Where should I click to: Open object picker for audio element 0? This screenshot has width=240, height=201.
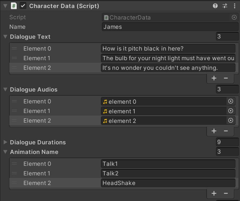click(231, 101)
